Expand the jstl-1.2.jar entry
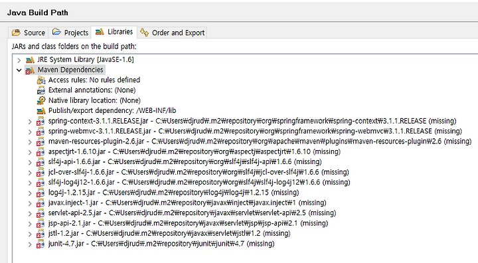 (30, 234)
